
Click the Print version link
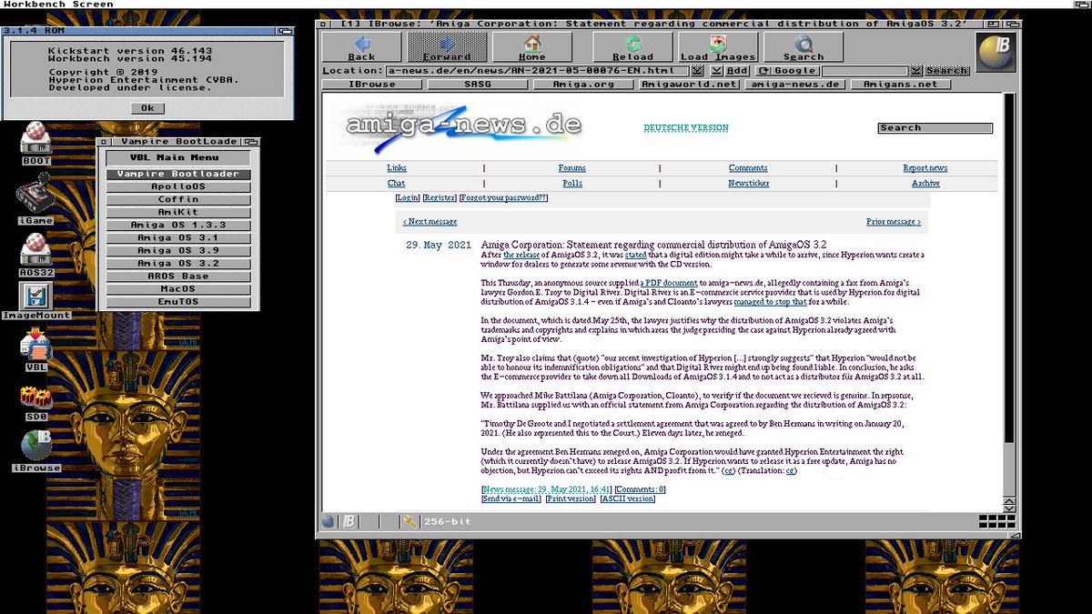click(x=571, y=498)
